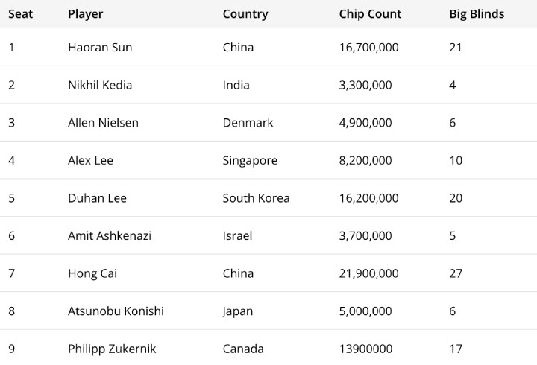
Task: Click the 16,700,000 chip count cell
Action: (369, 47)
